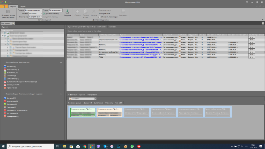Open the Планирование tab
Viewport: 265px width, 149px height.
(92, 95)
